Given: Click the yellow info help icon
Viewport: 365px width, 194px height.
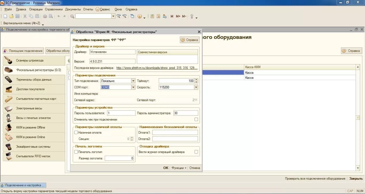Looking at the screenshot, I should [140, 16].
